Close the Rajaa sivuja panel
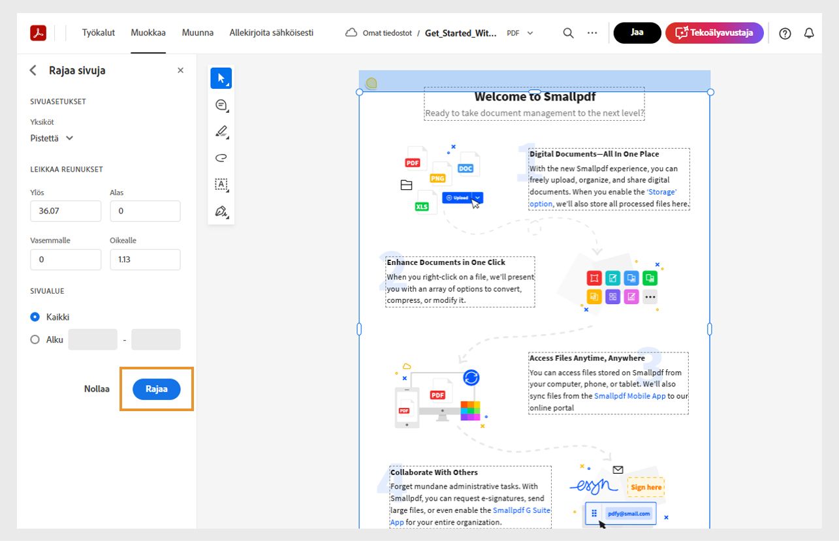 click(181, 70)
